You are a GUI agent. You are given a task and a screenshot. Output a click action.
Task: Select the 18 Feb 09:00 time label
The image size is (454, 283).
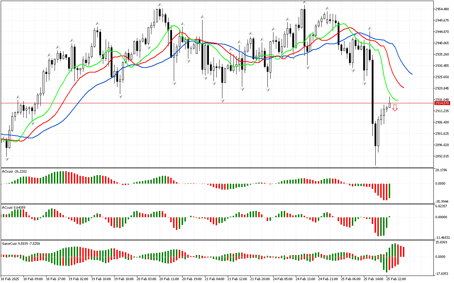(x=33, y=279)
